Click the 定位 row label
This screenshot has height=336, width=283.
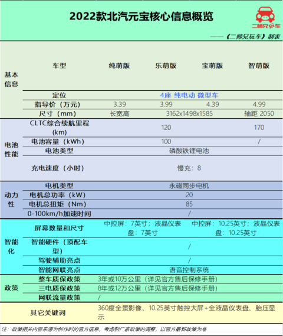(59, 95)
